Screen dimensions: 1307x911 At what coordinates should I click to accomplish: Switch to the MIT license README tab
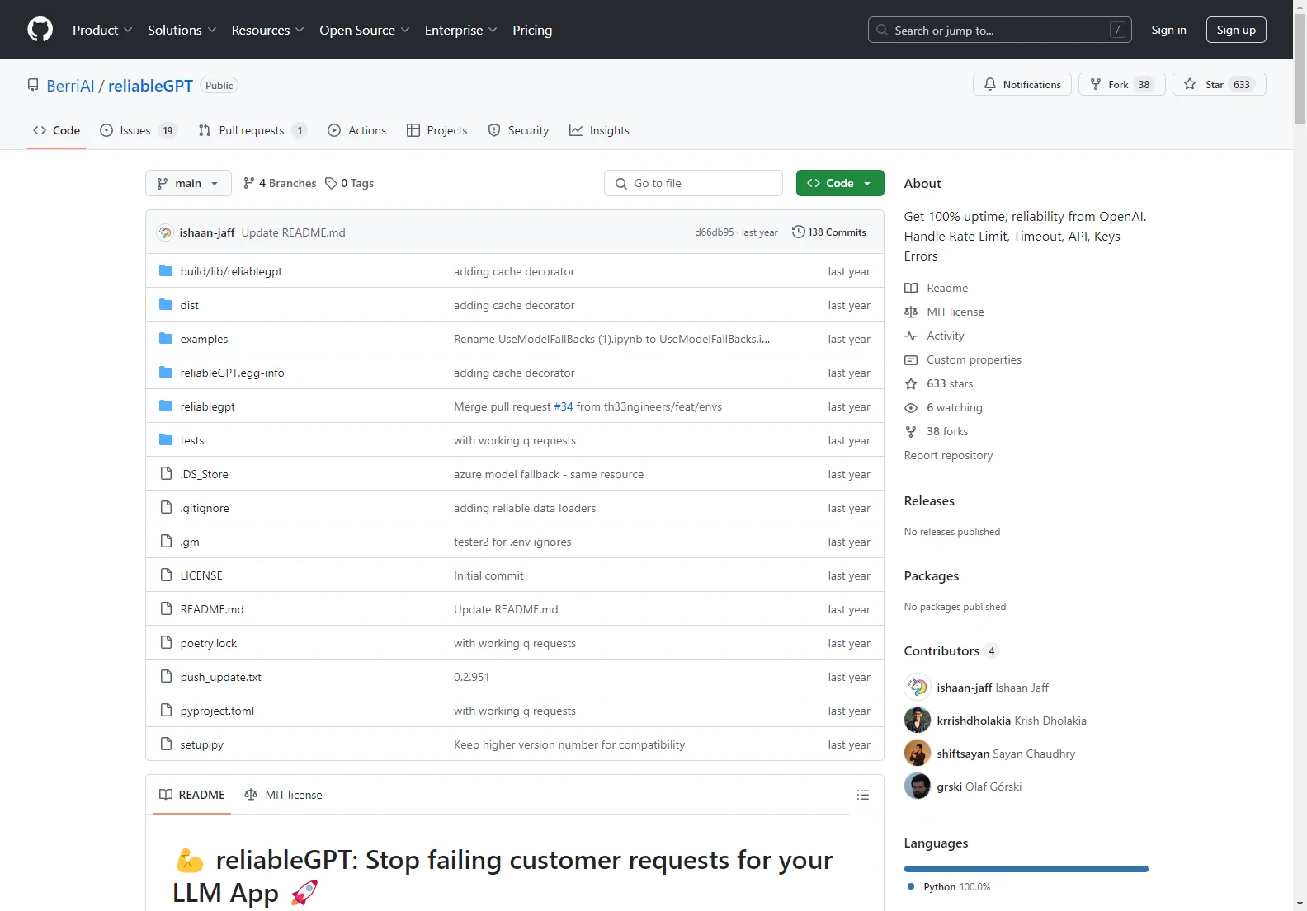(x=283, y=795)
